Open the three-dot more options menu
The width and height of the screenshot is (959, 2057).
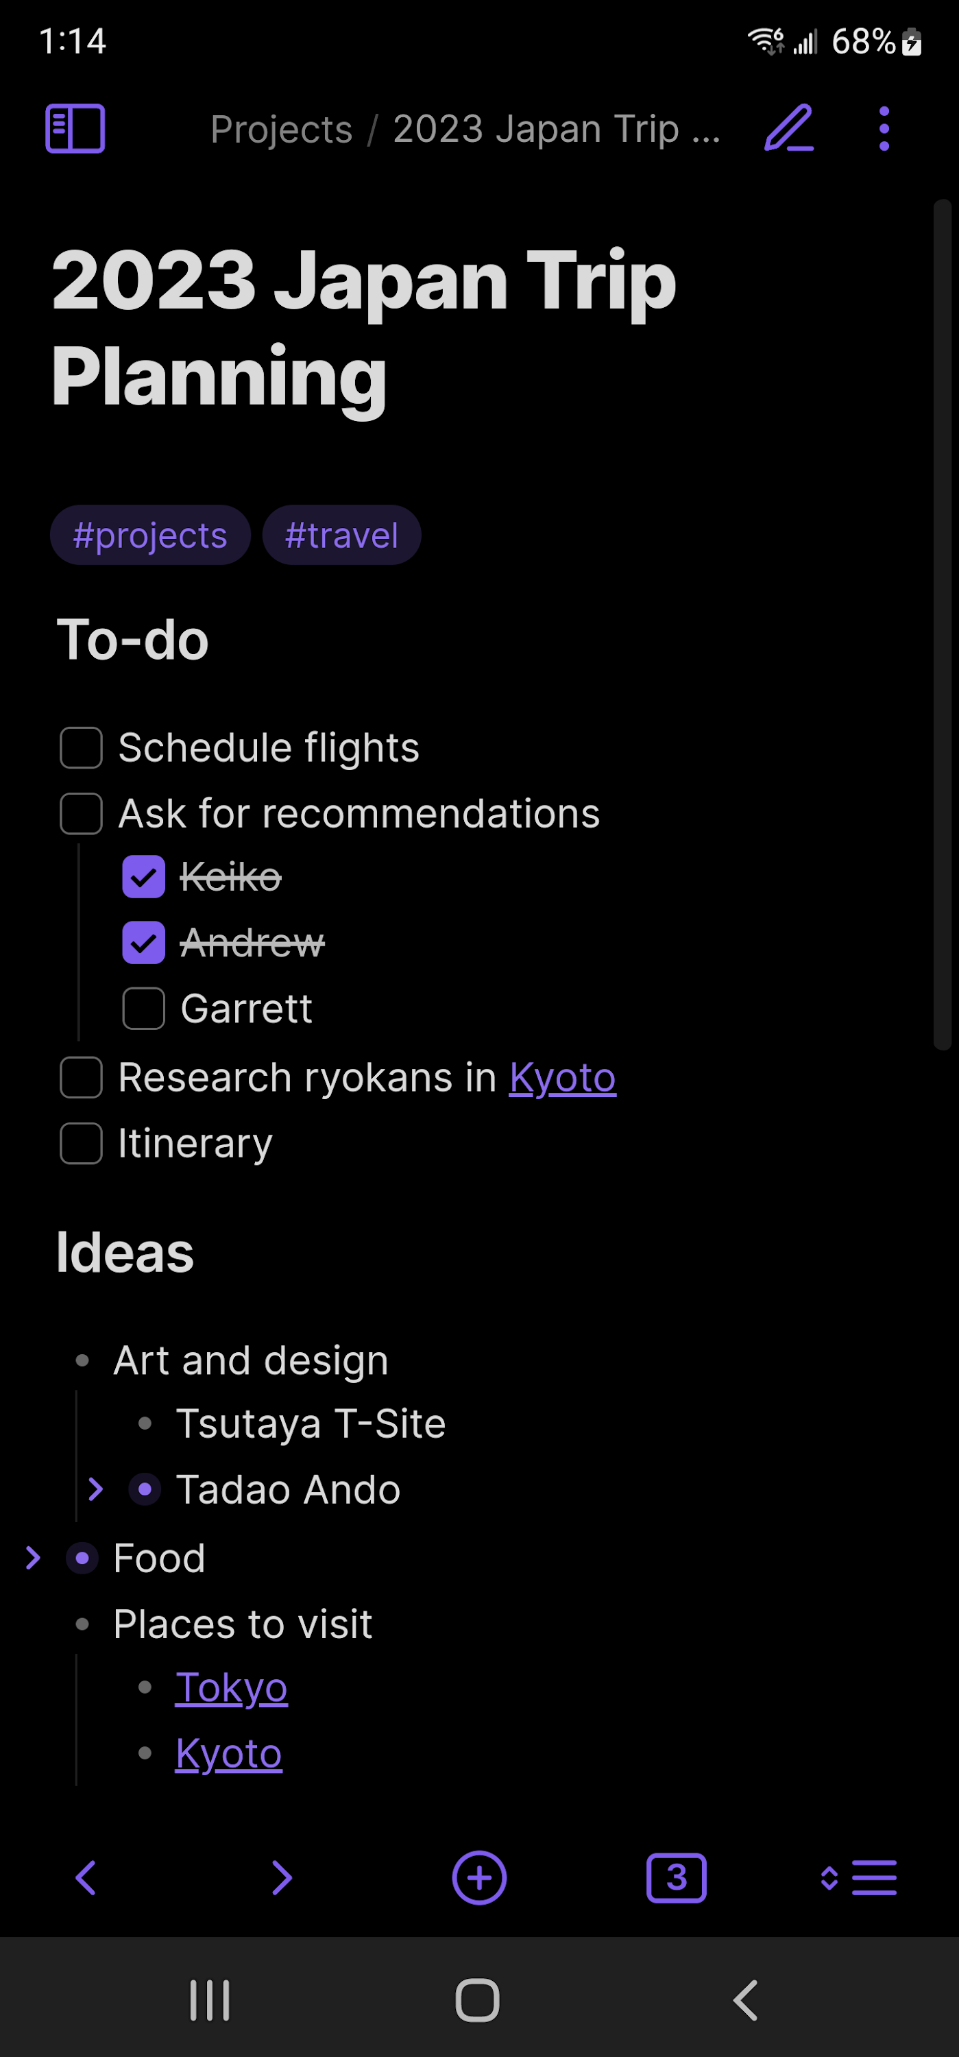click(x=883, y=129)
